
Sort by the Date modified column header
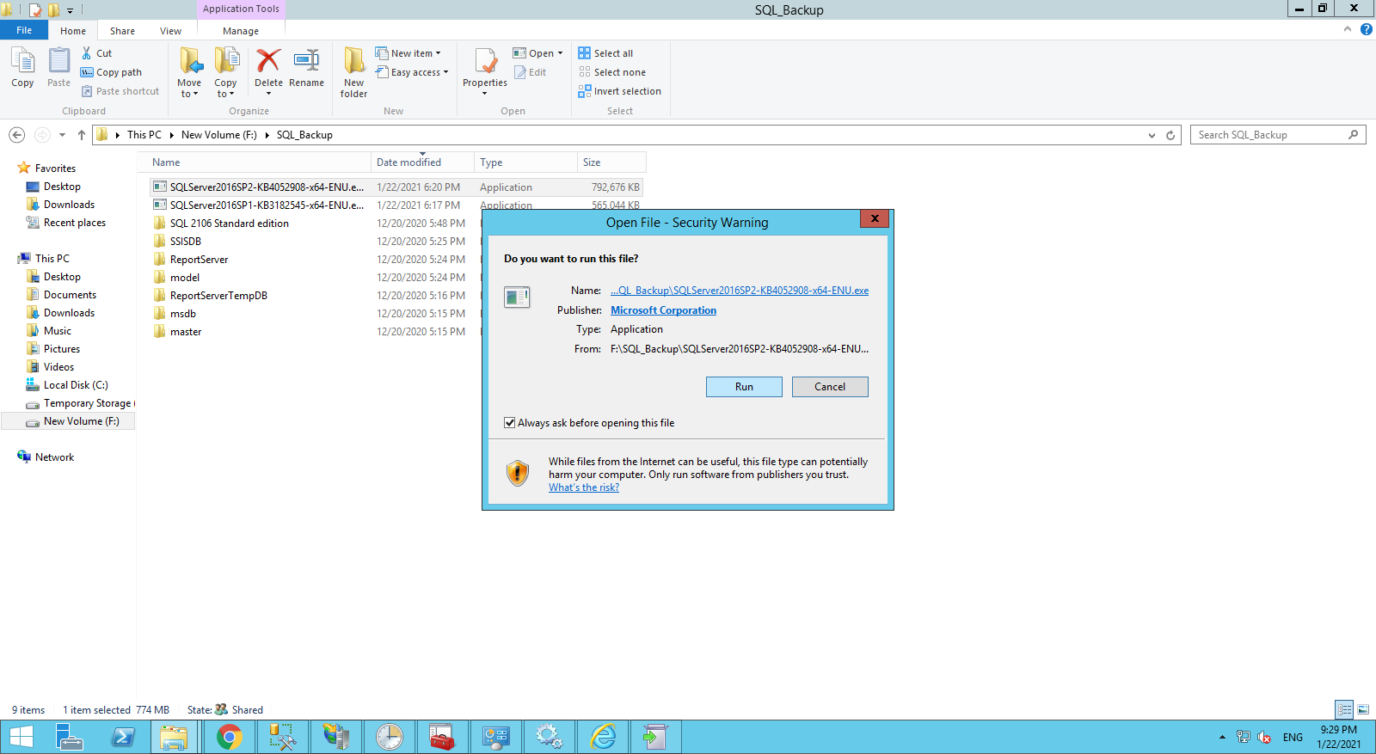click(x=422, y=162)
